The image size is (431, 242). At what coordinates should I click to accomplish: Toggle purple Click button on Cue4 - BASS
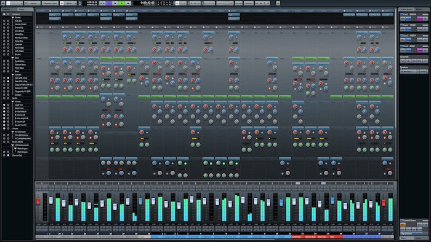[419, 50]
